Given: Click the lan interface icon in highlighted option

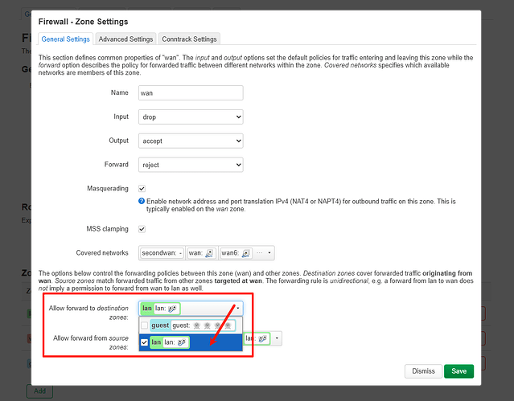Looking at the screenshot, I should (x=183, y=342).
